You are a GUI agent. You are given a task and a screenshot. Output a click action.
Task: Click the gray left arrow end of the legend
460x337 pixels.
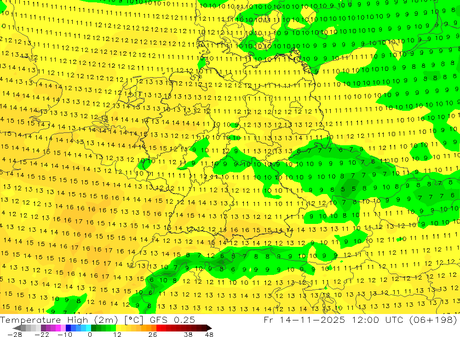[17, 328]
